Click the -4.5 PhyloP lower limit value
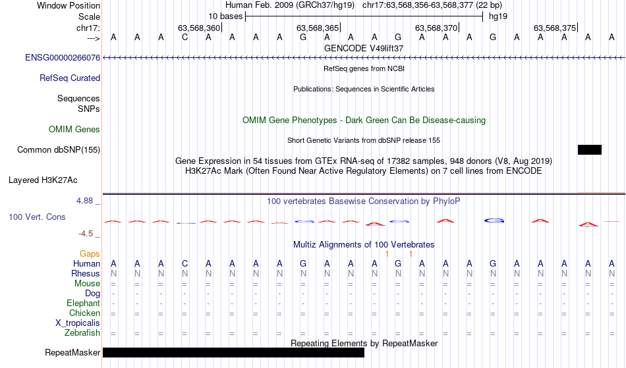This screenshot has height=368, width=626. coord(86,234)
